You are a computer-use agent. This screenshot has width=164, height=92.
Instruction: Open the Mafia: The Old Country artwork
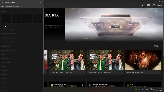(x=143, y=60)
